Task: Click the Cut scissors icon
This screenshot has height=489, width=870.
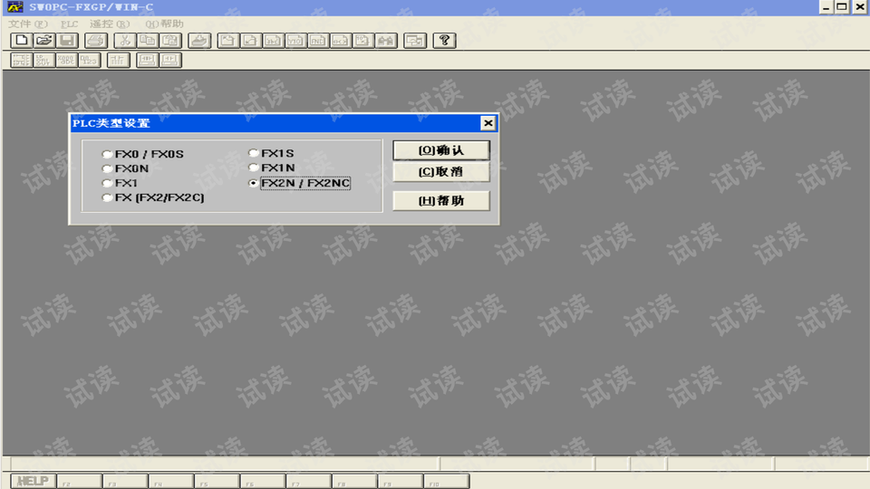Action: (x=125, y=41)
